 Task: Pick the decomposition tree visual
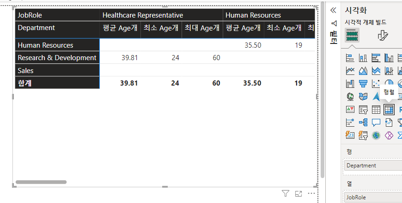point(363,123)
